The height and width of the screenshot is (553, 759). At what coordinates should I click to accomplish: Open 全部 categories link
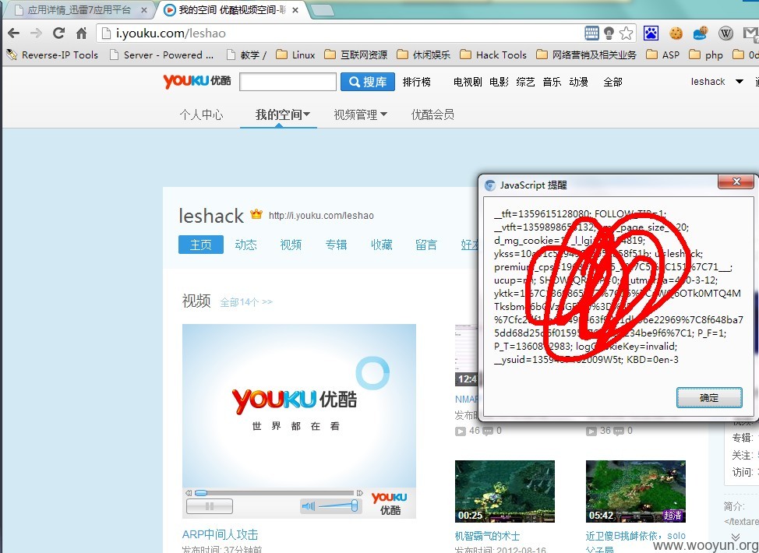click(612, 82)
